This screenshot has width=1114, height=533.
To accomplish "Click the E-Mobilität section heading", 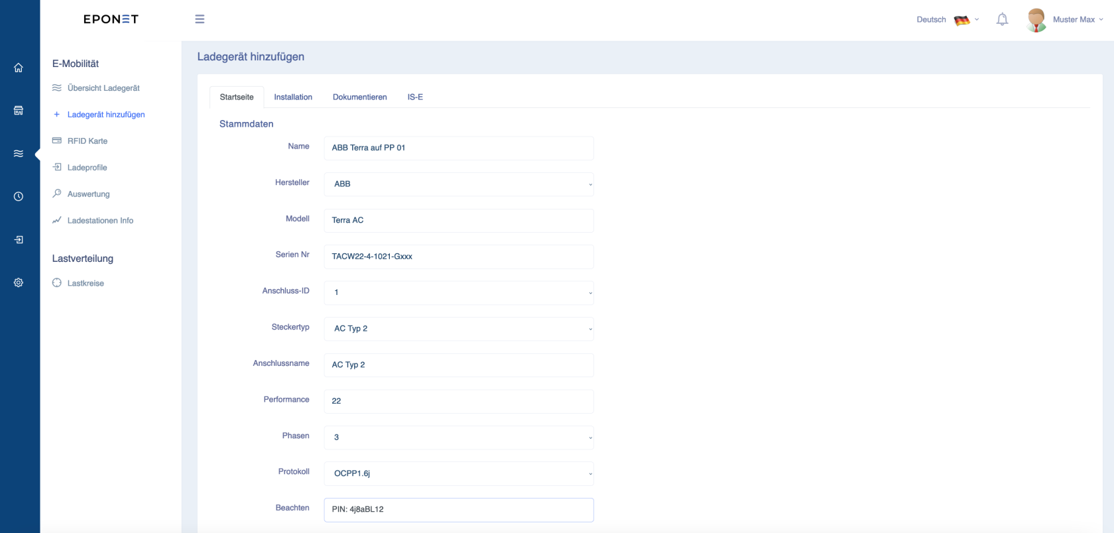I will click(76, 64).
